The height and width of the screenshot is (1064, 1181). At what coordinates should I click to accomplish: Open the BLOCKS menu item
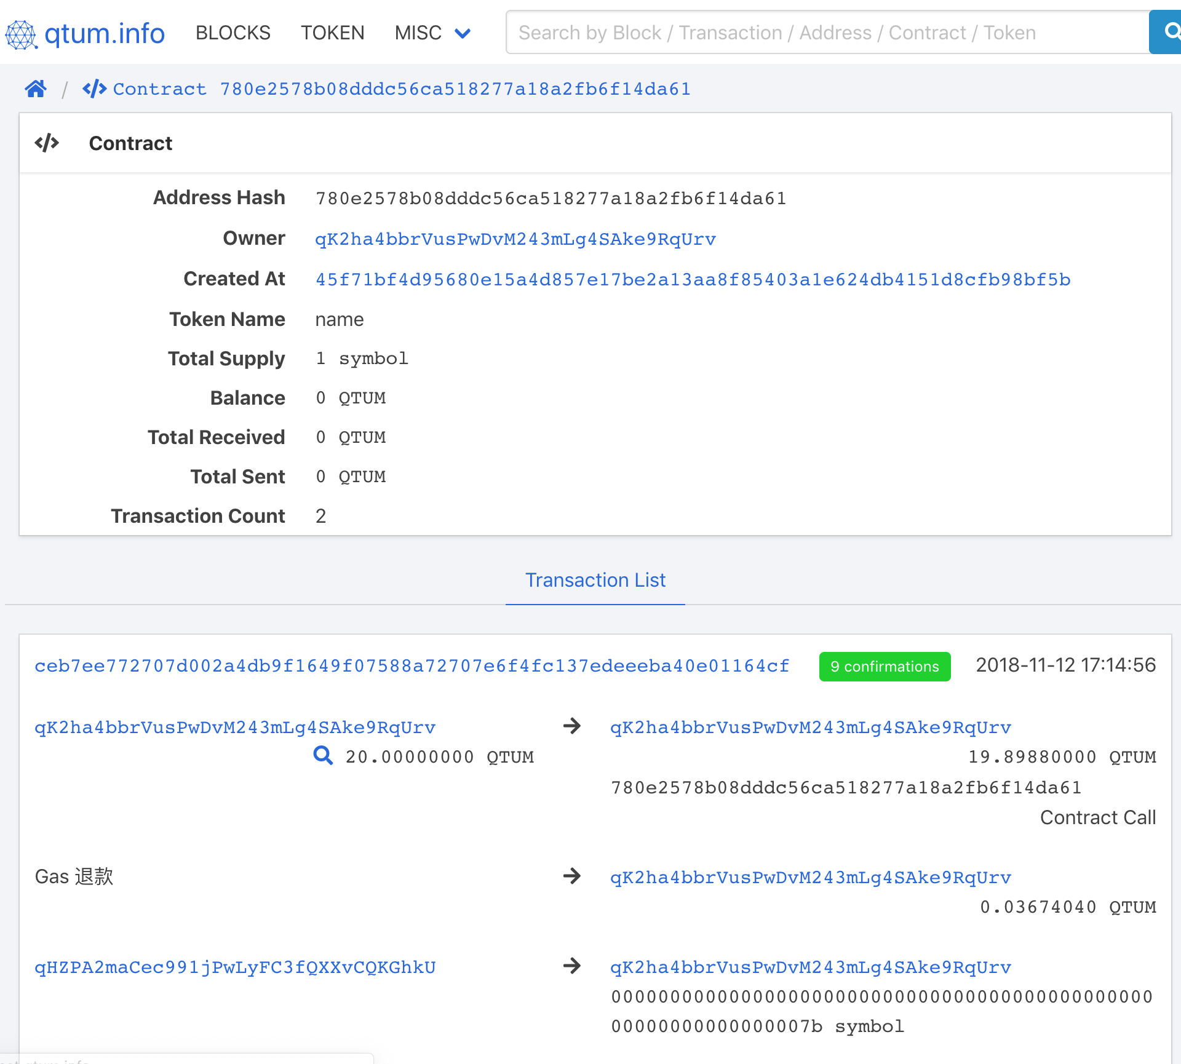coord(233,33)
